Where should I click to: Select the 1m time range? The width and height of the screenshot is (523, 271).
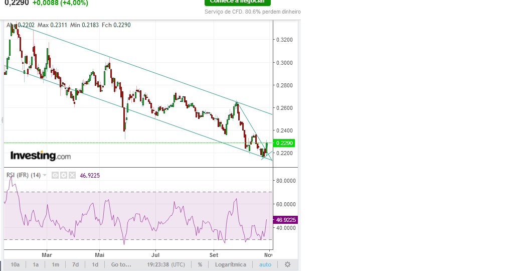click(x=55, y=264)
